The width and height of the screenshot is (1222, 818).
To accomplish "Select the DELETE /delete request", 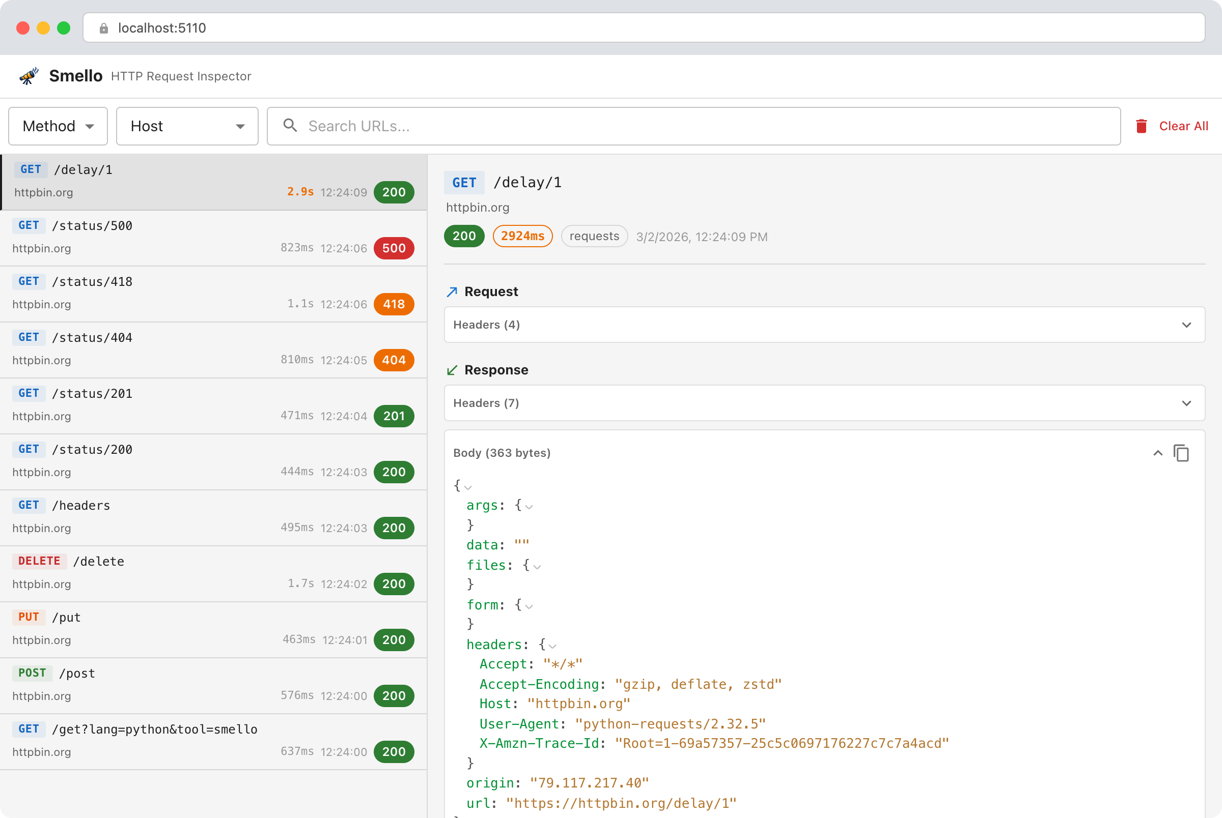I will pos(213,573).
